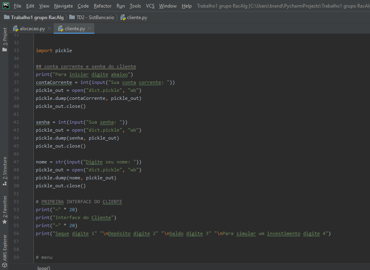Click the pickle.dump(nome, pickle_out) line

(x=76, y=178)
